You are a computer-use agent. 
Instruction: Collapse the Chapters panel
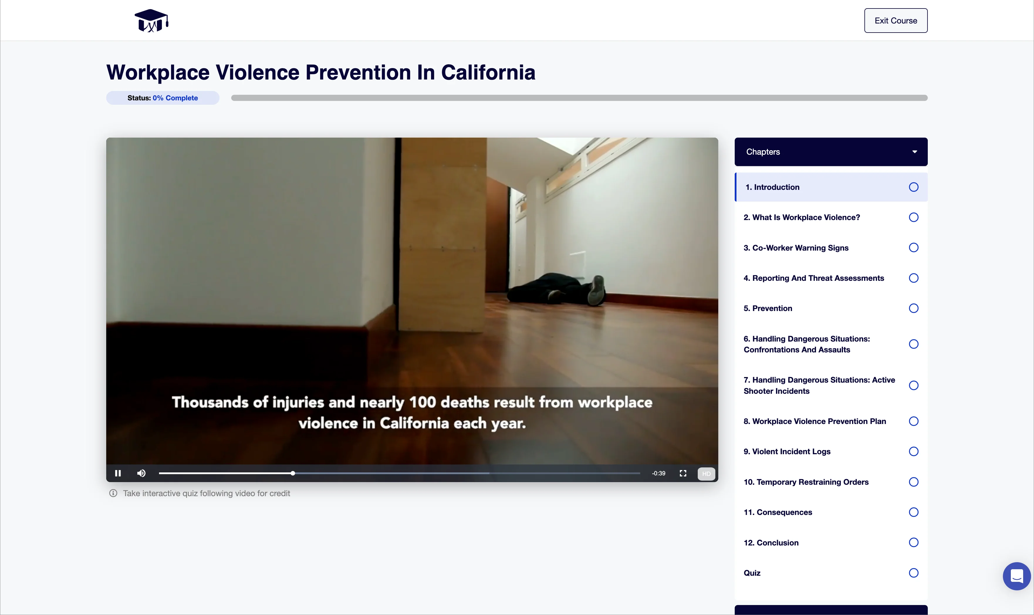tap(830, 152)
